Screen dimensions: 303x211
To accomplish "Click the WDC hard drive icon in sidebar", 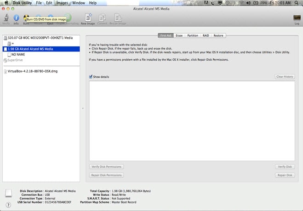I will tap(6, 38).
